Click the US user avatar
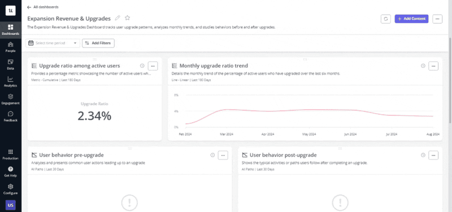The height and width of the screenshot is (212, 452). tap(10, 205)
